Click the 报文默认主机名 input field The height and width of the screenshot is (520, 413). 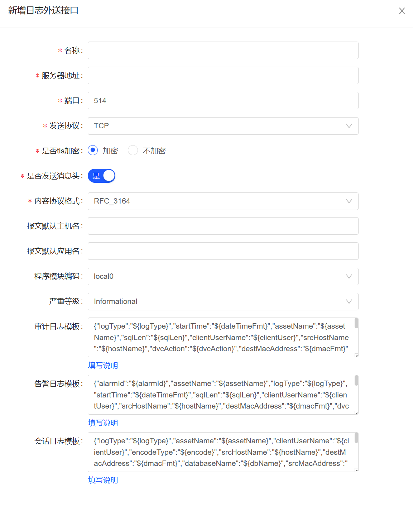pyautogui.click(x=223, y=226)
